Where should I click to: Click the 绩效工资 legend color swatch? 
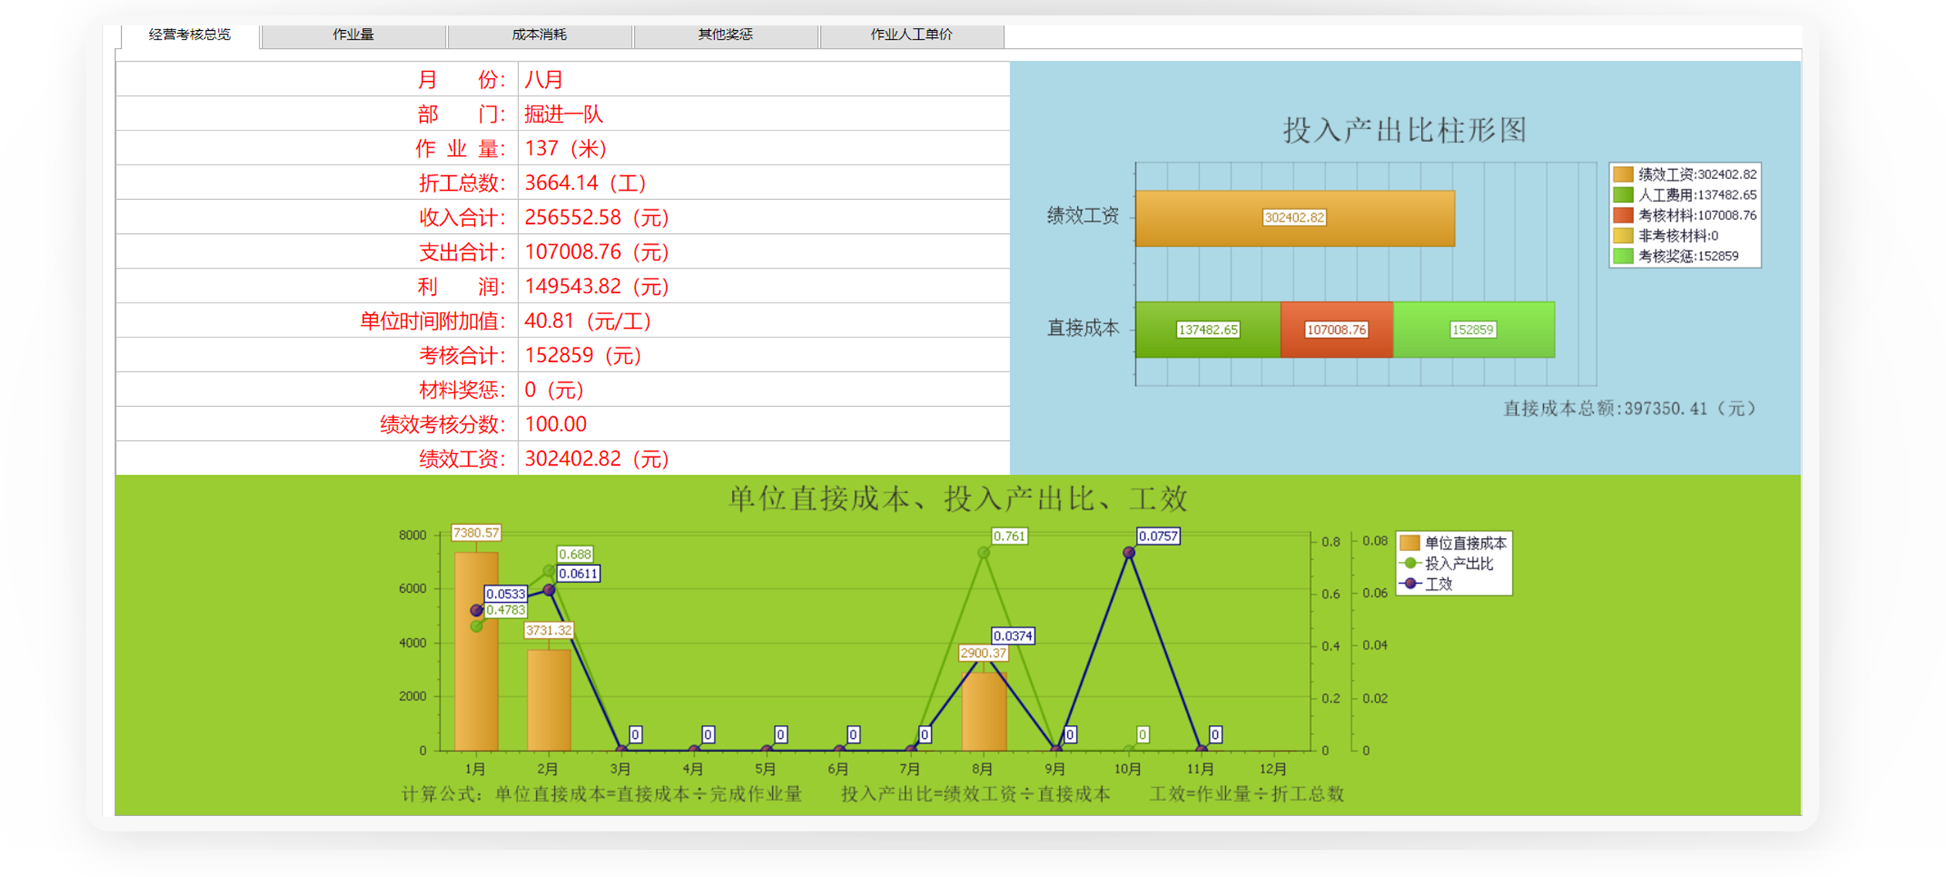coord(1623,174)
